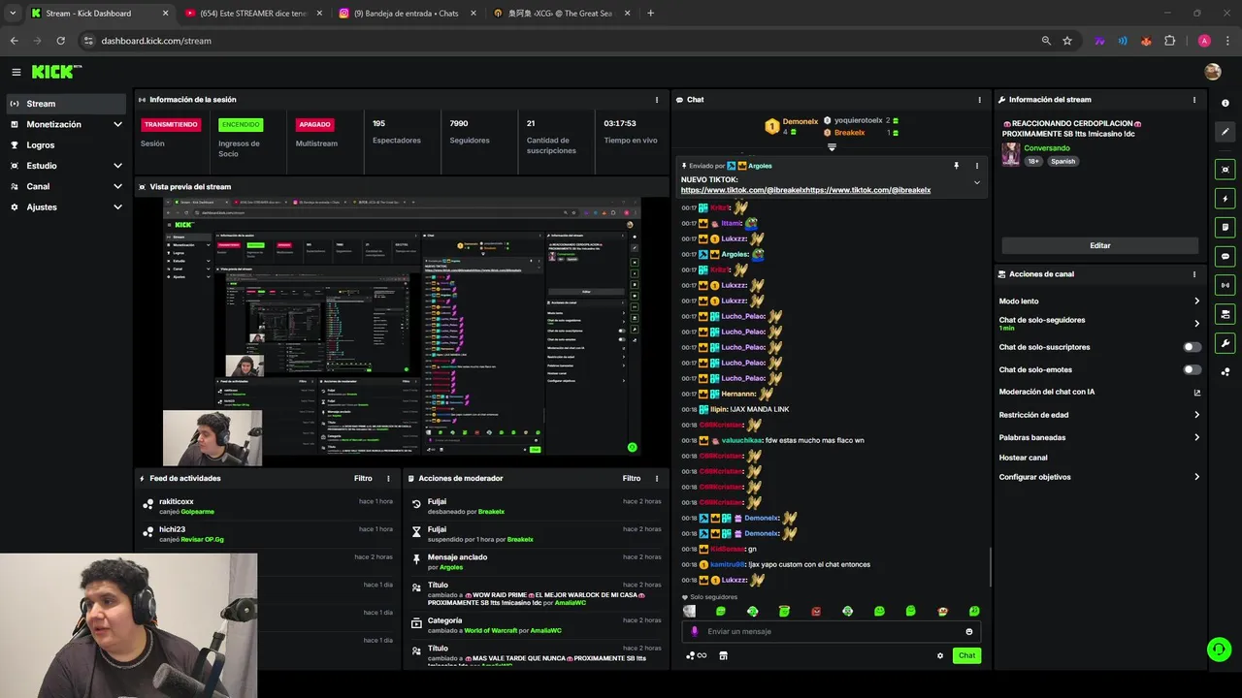Viewport: 1242px width, 698px height.
Task: Open the Chat panel three-dot menu
Action: (x=980, y=99)
